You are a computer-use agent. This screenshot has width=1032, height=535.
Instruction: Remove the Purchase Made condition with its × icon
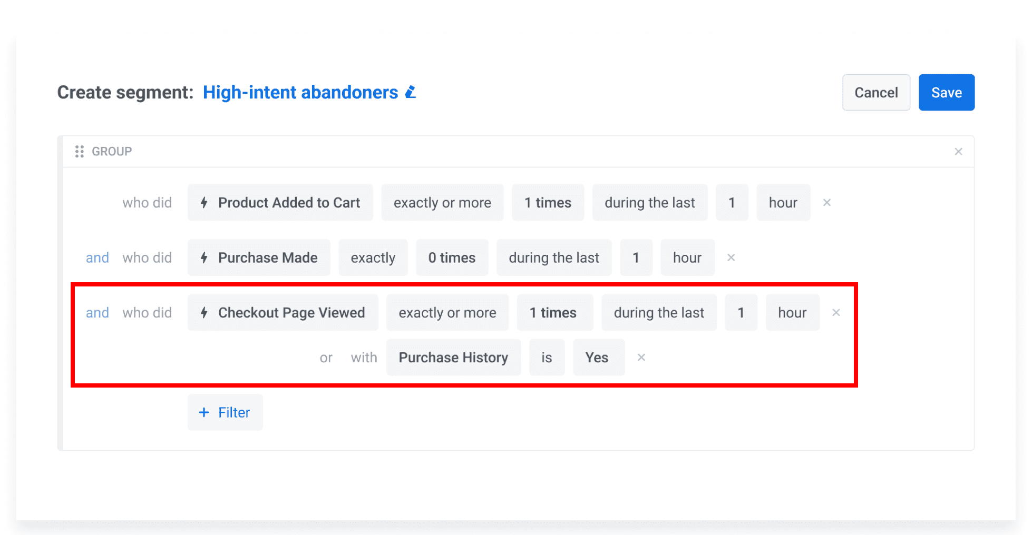[731, 257]
